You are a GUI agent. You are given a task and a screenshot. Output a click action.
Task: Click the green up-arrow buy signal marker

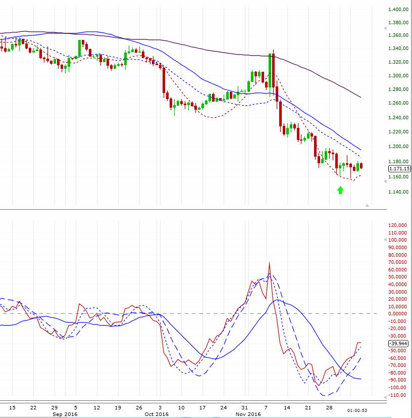tap(340, 190)
